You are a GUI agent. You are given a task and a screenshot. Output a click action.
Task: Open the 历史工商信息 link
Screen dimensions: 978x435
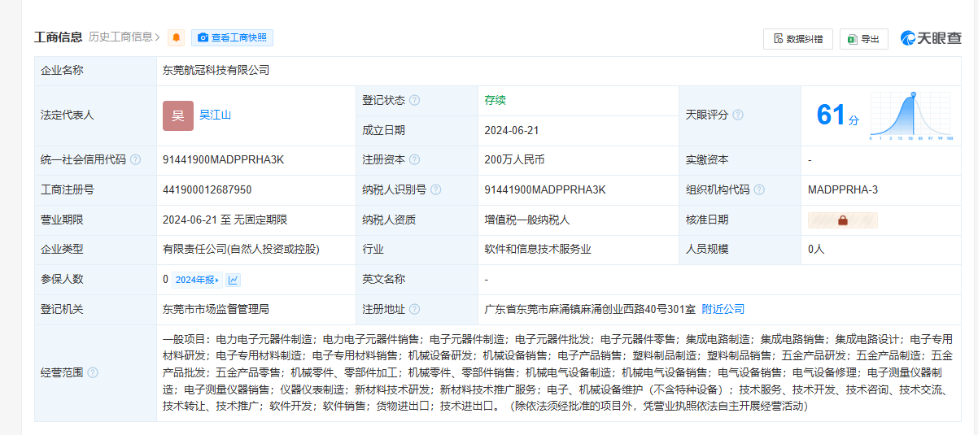point(124,37)
